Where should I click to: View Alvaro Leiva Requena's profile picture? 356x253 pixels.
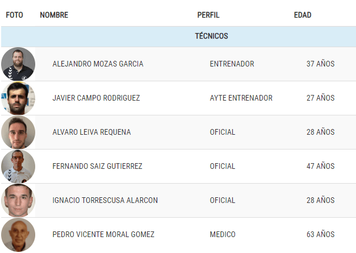[x=18, y=132]
